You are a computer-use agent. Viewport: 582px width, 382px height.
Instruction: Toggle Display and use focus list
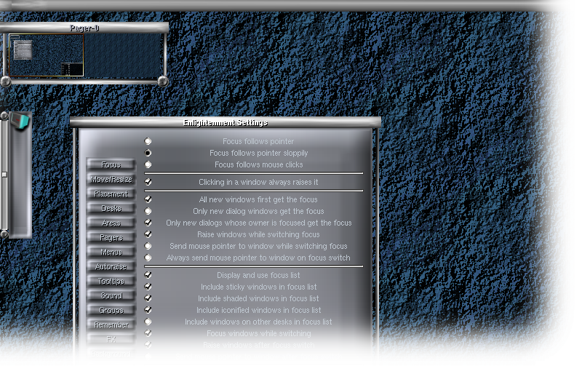click(148, 275)
